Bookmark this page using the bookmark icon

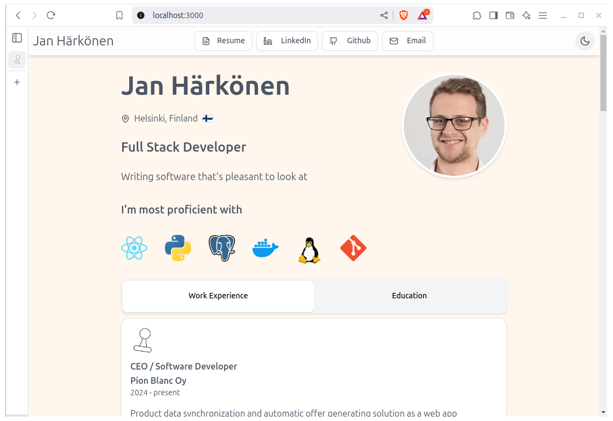click(119, 15)
